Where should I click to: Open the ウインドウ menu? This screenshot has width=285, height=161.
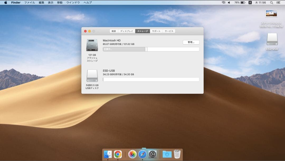(x=73, y=3)
